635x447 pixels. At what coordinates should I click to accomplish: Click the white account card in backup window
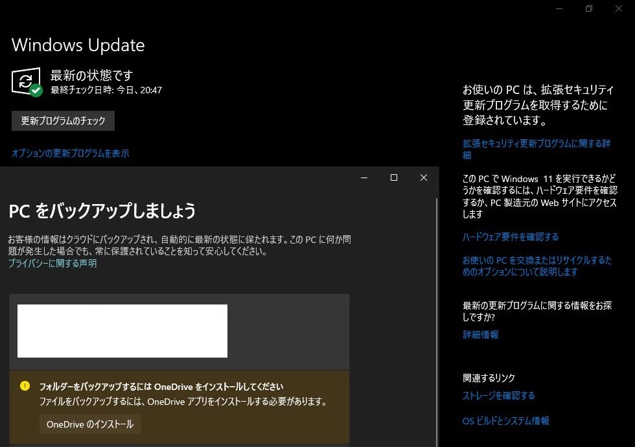click(122, 331)
